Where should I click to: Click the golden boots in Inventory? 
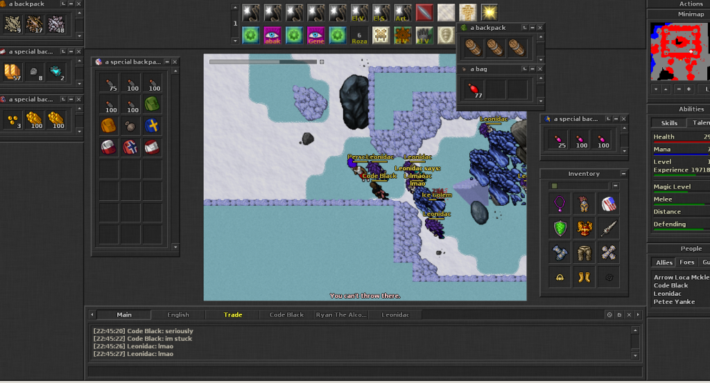pos(584,277)
